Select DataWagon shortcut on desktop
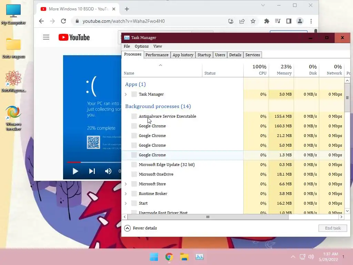The width and height of the screenshot is (353, 265). [13, 81]
